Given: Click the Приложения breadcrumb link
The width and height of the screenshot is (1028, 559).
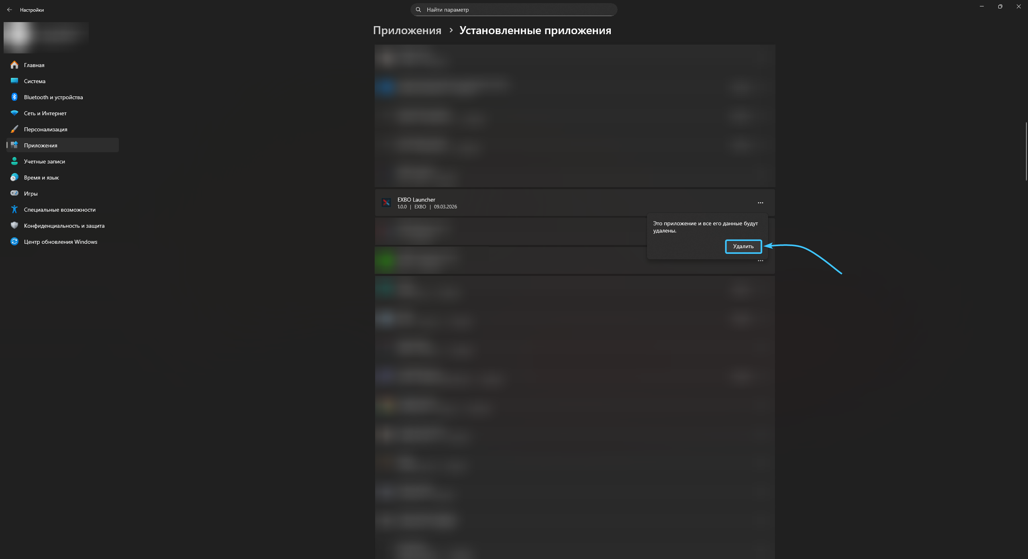Looking at the screenshot, I should pos(407,31).
